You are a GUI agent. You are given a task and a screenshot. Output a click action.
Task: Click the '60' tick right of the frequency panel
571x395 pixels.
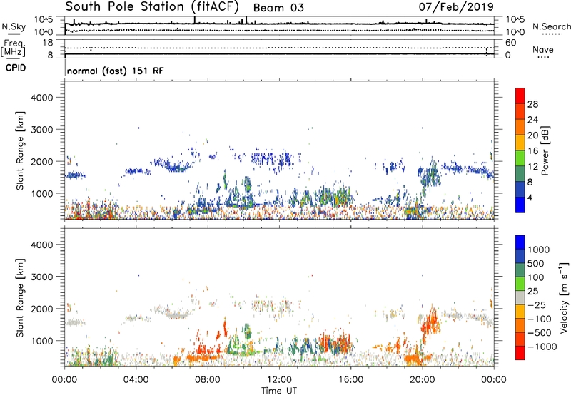510,43
